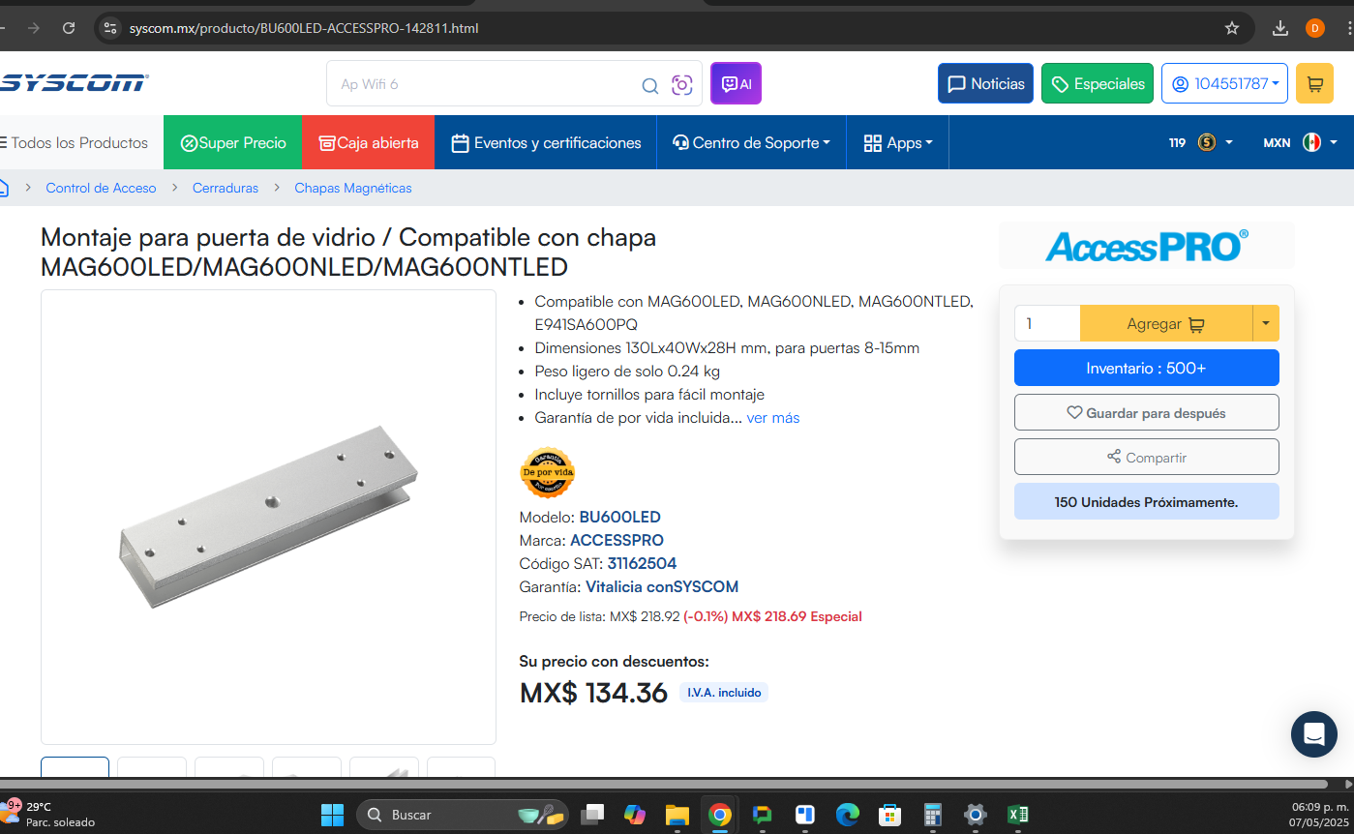Click the search magnifier icon
1354x834 pixels.
[x=650, y=85]
